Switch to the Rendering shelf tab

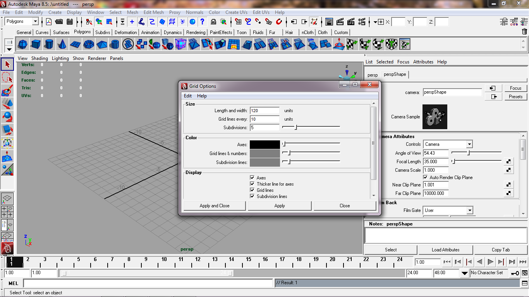pyautogui.click(x=196, y=32)
